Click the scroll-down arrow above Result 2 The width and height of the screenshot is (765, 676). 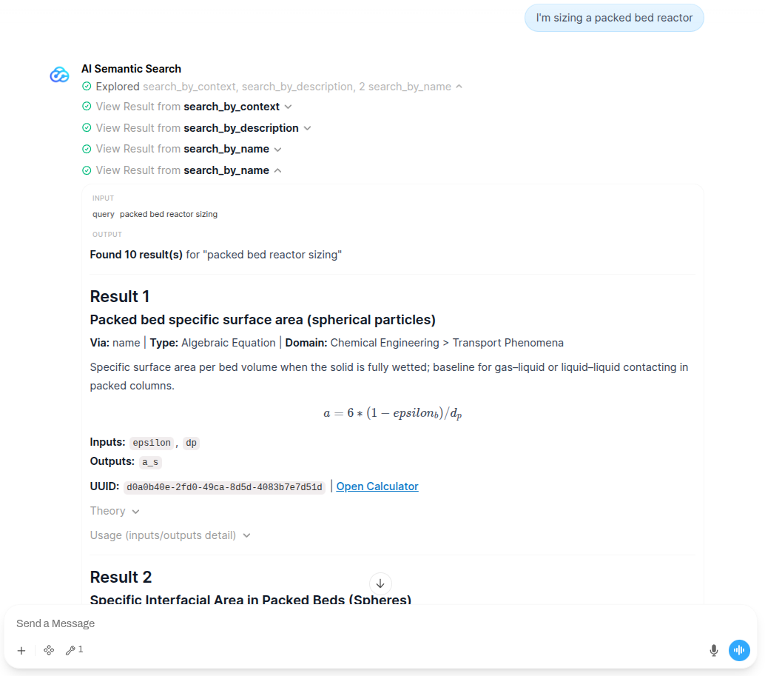(380, 583)
